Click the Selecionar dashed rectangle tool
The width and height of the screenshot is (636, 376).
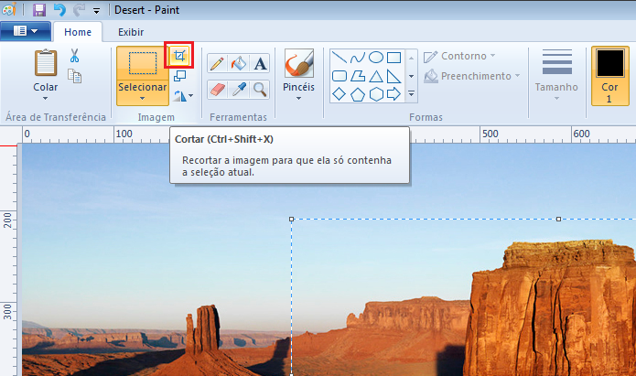(x=143, y=63)
